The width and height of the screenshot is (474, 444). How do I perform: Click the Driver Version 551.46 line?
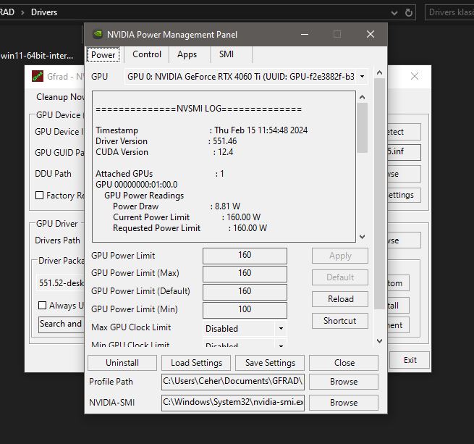pyautogui.click(x=166, y=141)
